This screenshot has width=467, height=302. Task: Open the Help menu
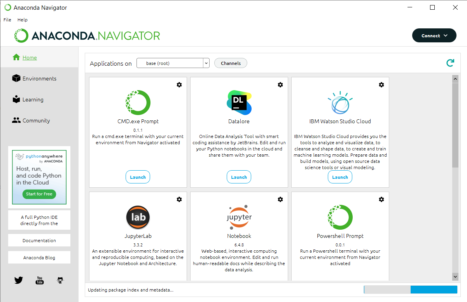[23, 20]
